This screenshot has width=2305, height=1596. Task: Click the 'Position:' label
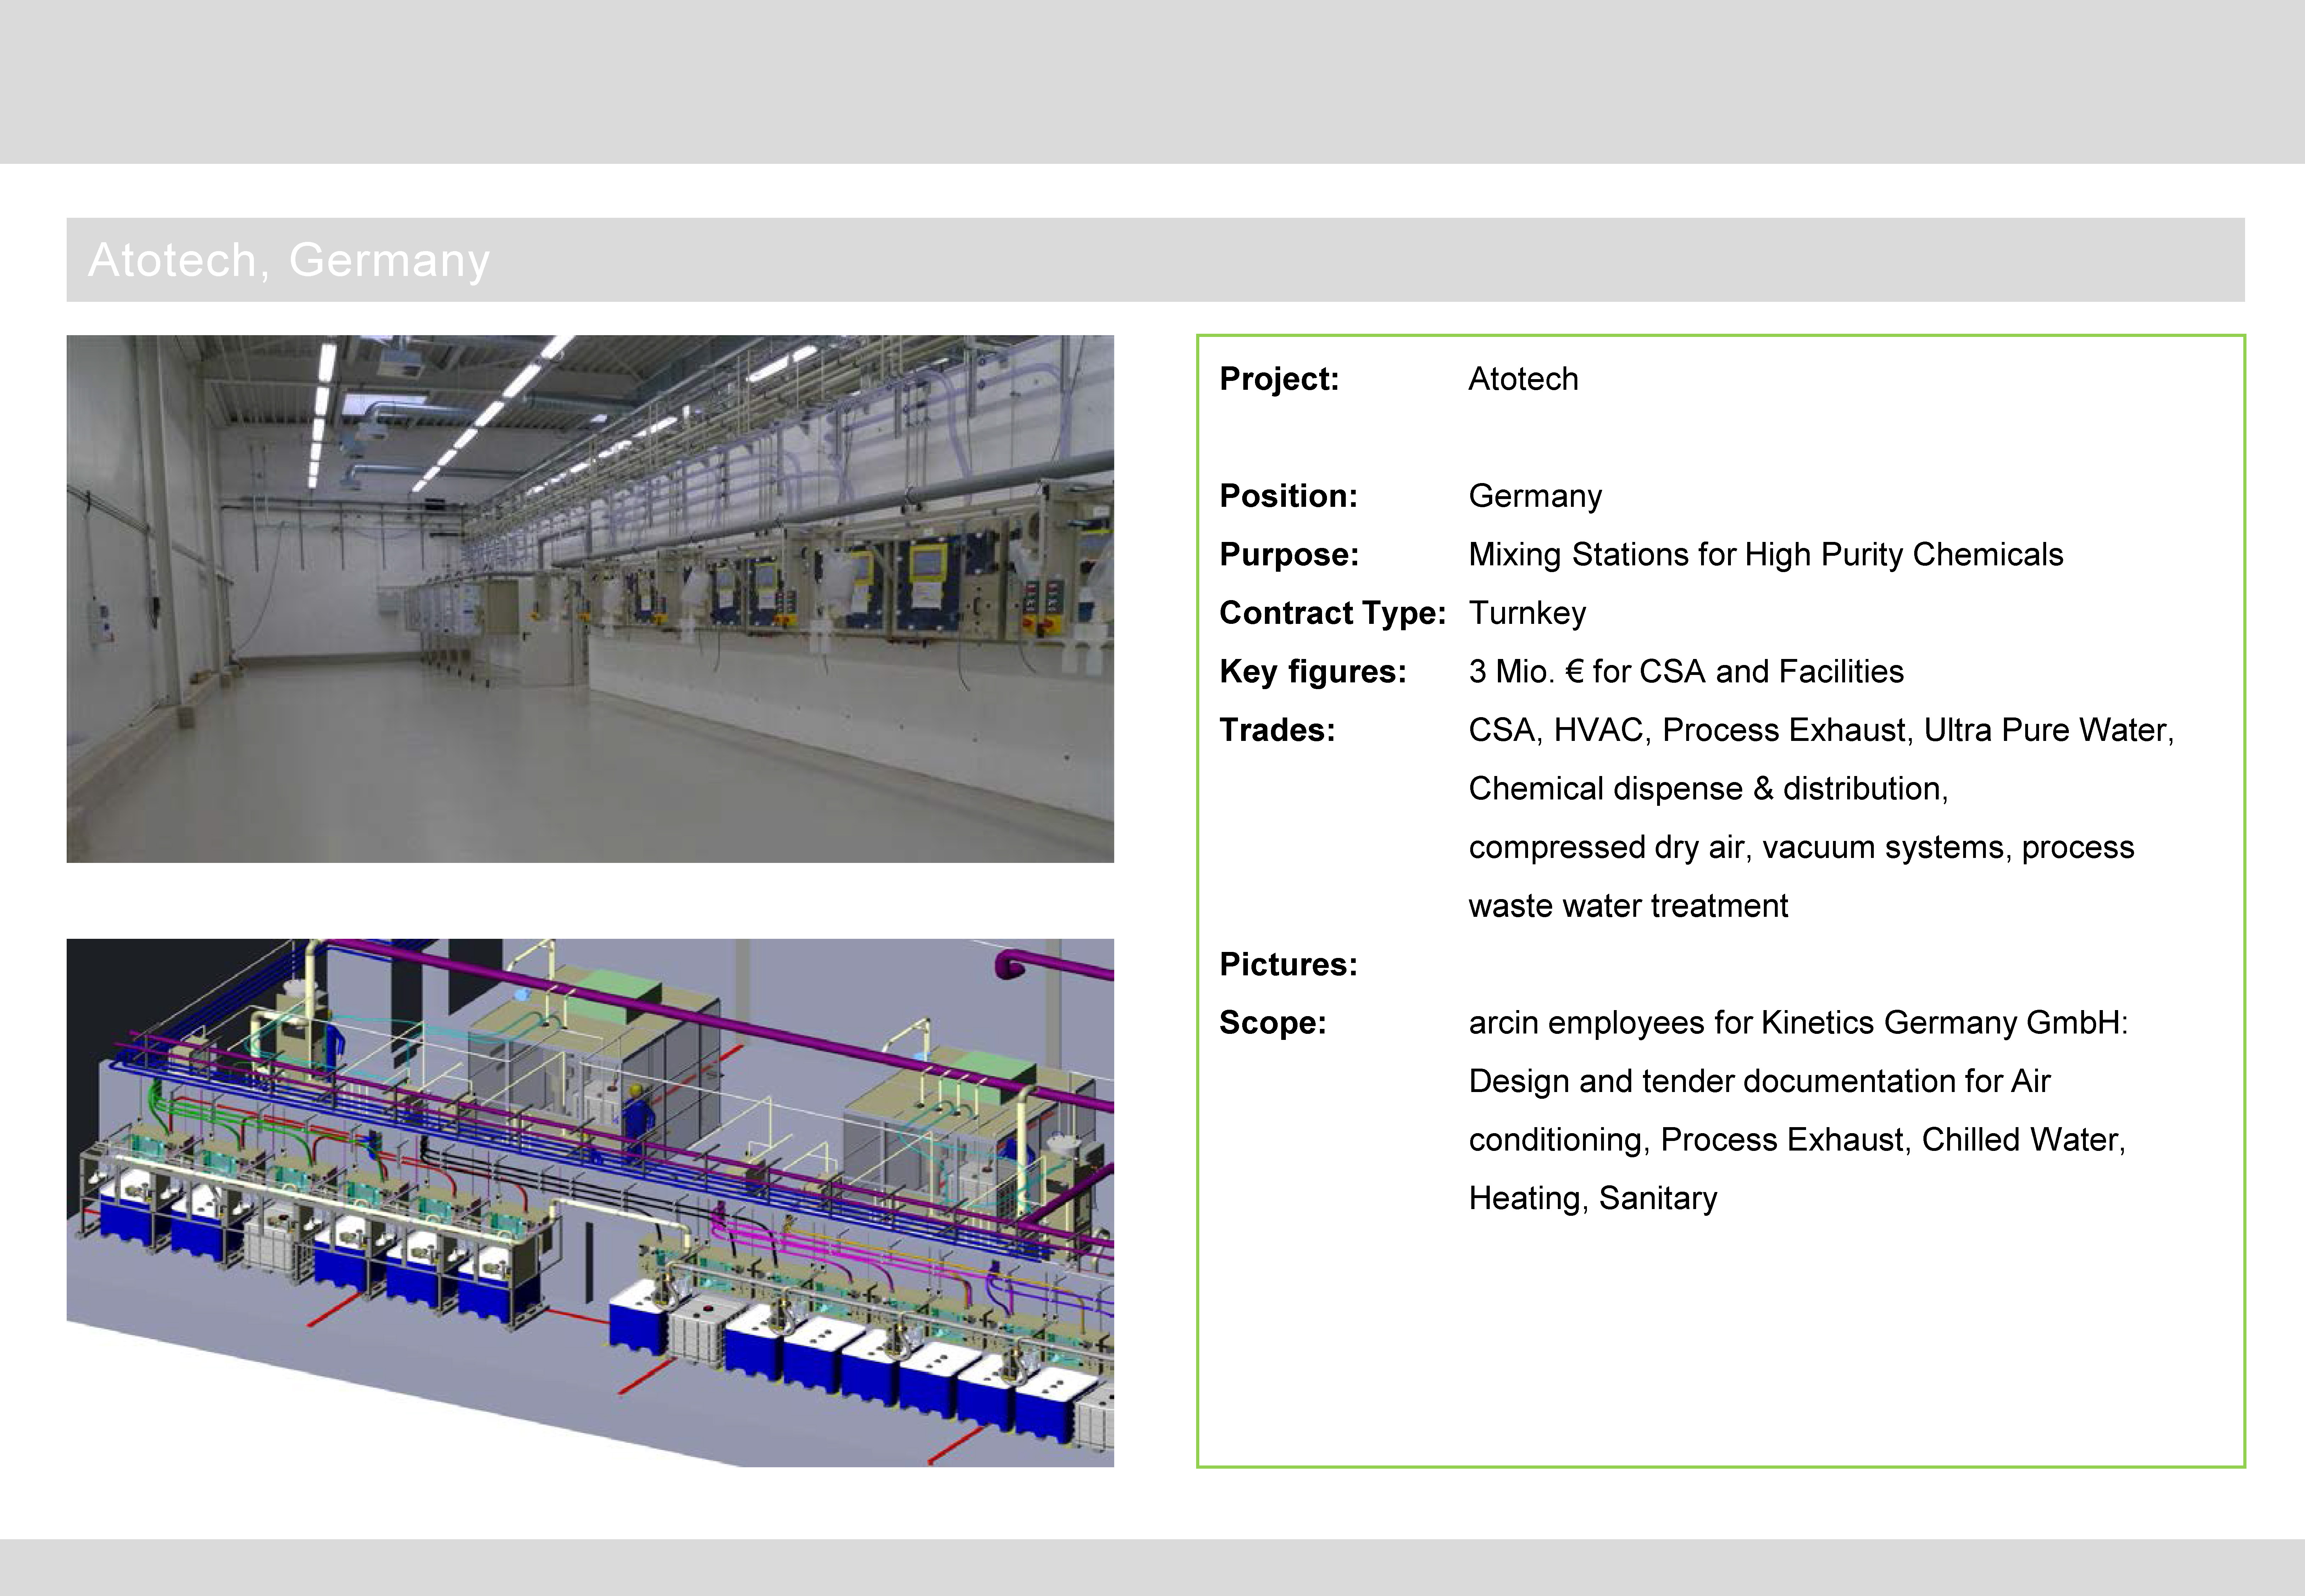pos(1288,496)
